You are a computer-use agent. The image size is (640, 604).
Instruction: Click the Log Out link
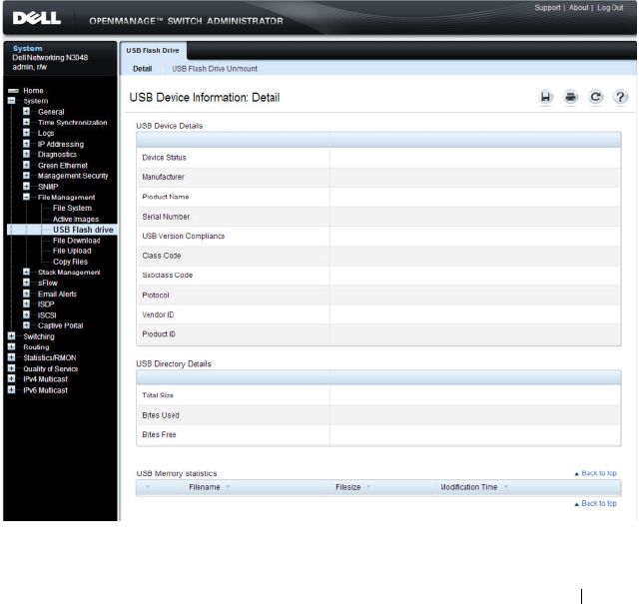pyautogui.click(x=610, y=8)
